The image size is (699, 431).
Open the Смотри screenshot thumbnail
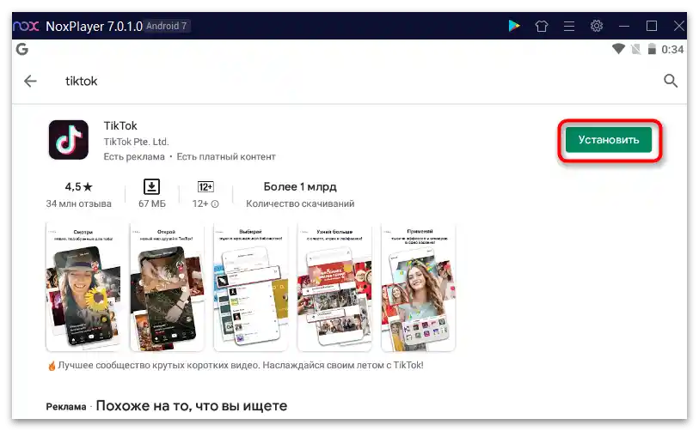click(83, 287)
